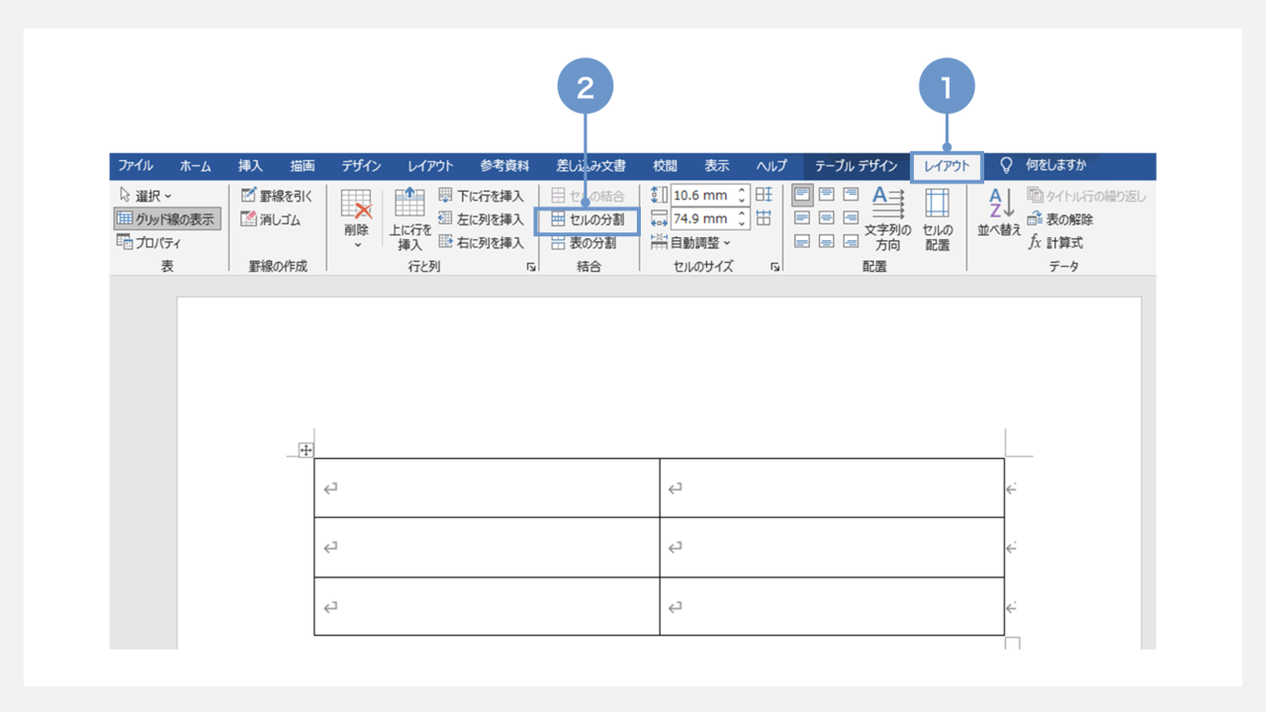Screen dimensions: 1266x712
Task: Click the row height field 10.6 mm
Action: pos(703,195)
